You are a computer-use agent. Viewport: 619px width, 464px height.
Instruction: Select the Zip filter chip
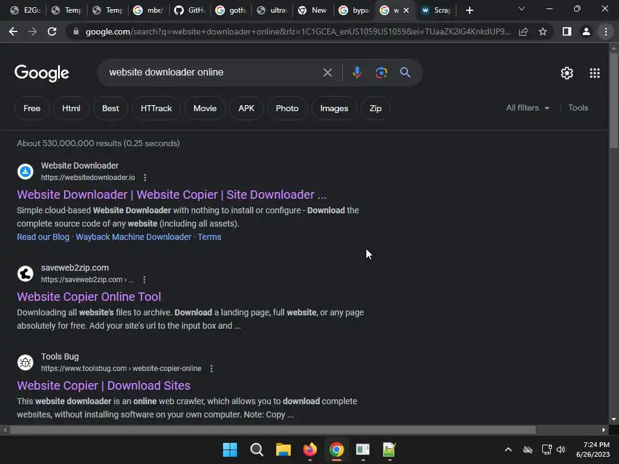coord(375,109)
